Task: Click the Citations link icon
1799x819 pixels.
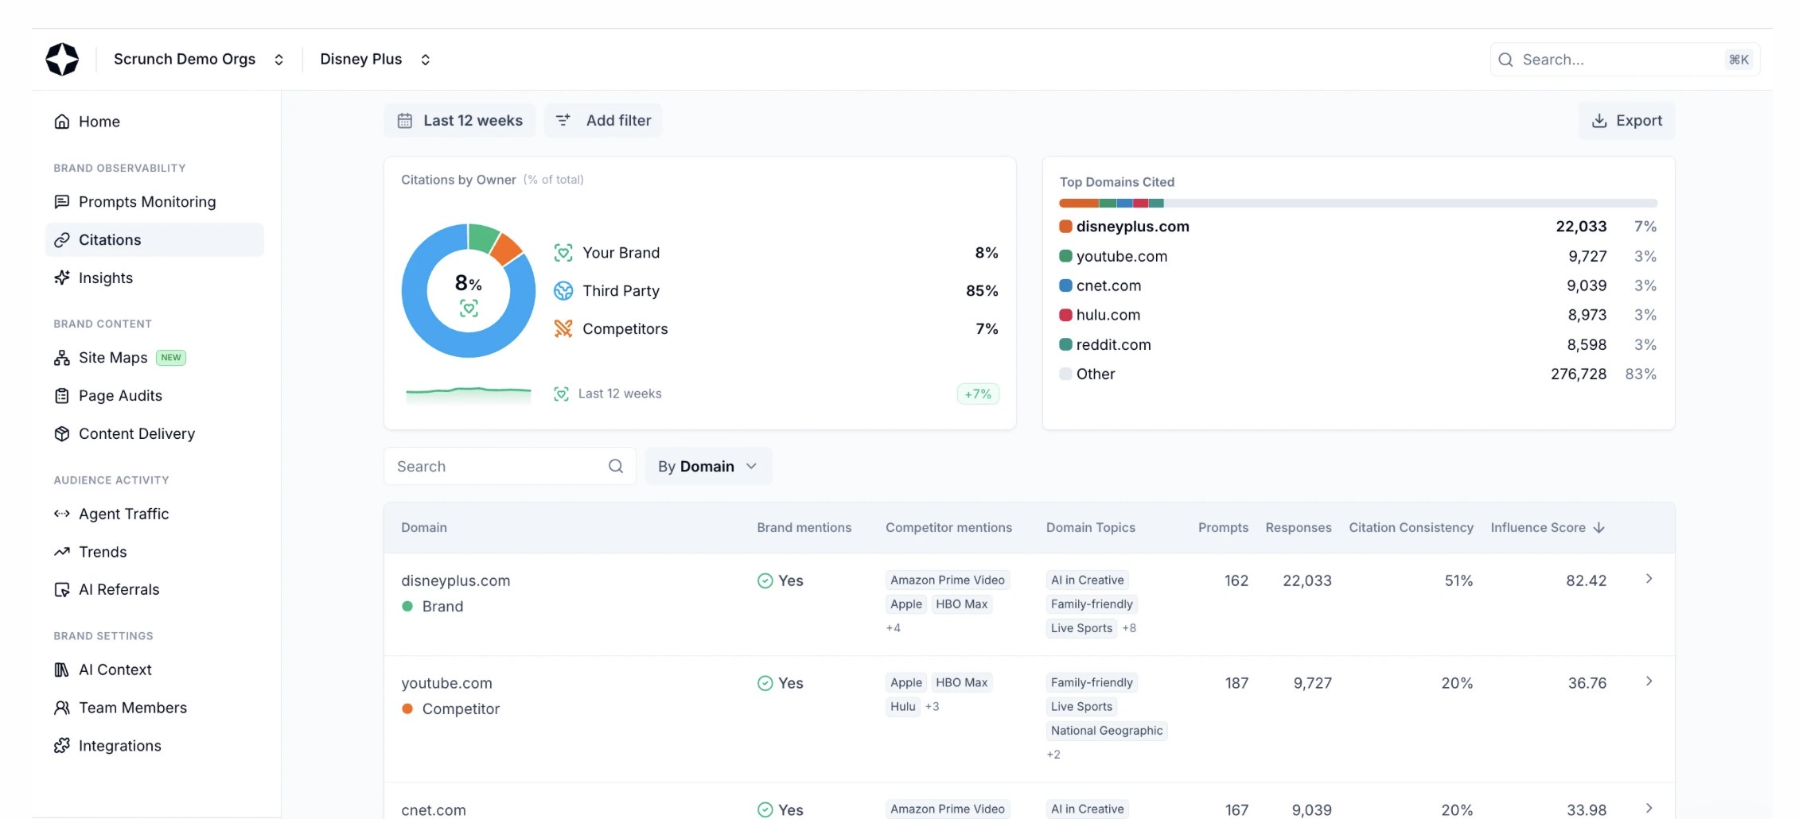Action: coord(62,240)
